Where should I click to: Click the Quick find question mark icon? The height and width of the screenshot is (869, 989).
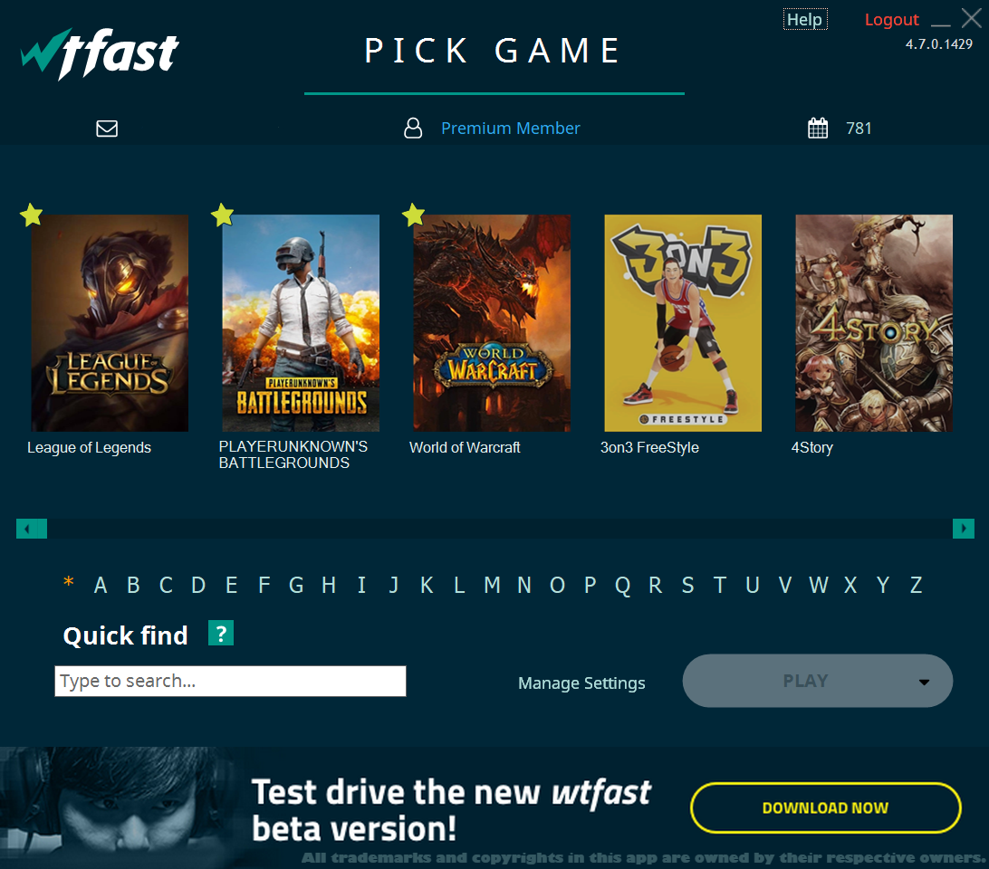(x=221, y=634)
